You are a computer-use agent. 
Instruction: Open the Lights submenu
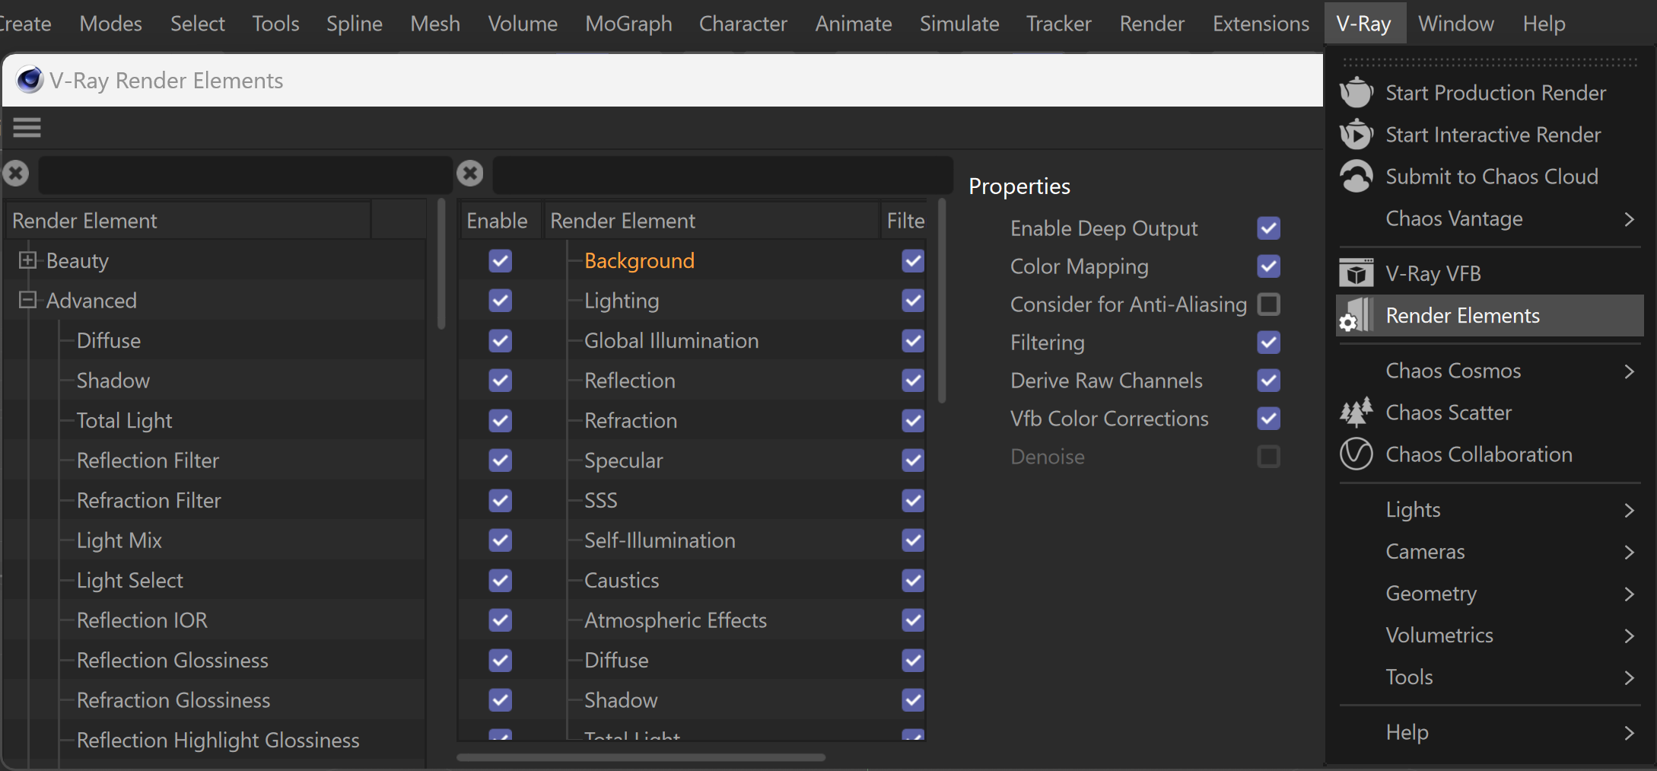tap(1490, 510)
